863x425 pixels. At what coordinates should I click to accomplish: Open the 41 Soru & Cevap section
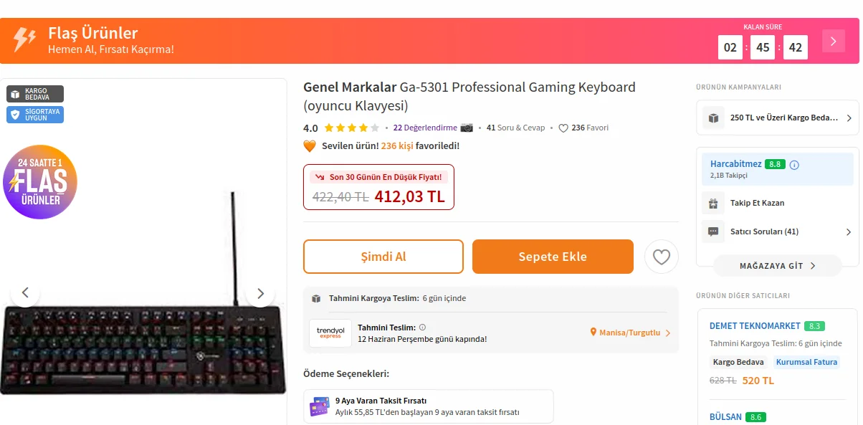point(515,128)
